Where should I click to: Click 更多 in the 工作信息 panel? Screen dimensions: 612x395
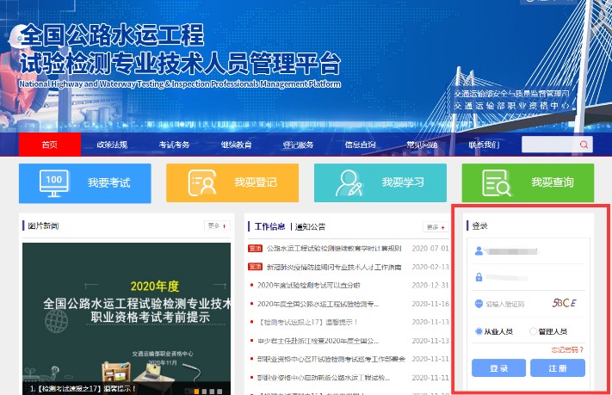[x=436, y=227]
